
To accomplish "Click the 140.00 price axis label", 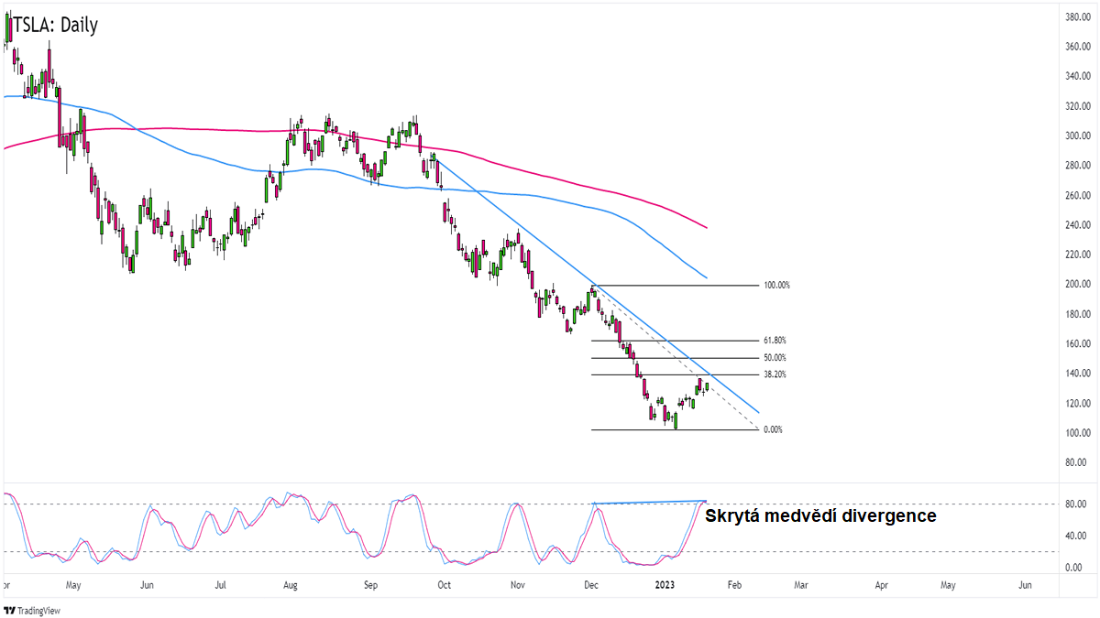I will point(1076,374).
